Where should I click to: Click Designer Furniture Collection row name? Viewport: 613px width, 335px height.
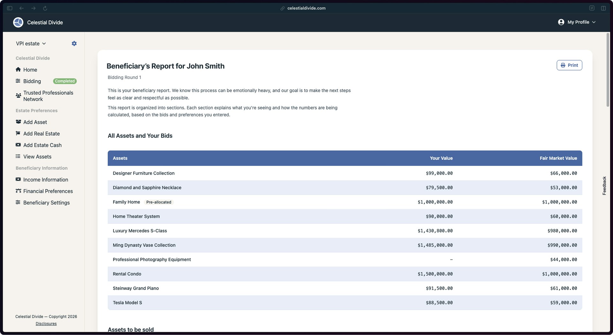point(144,173)
